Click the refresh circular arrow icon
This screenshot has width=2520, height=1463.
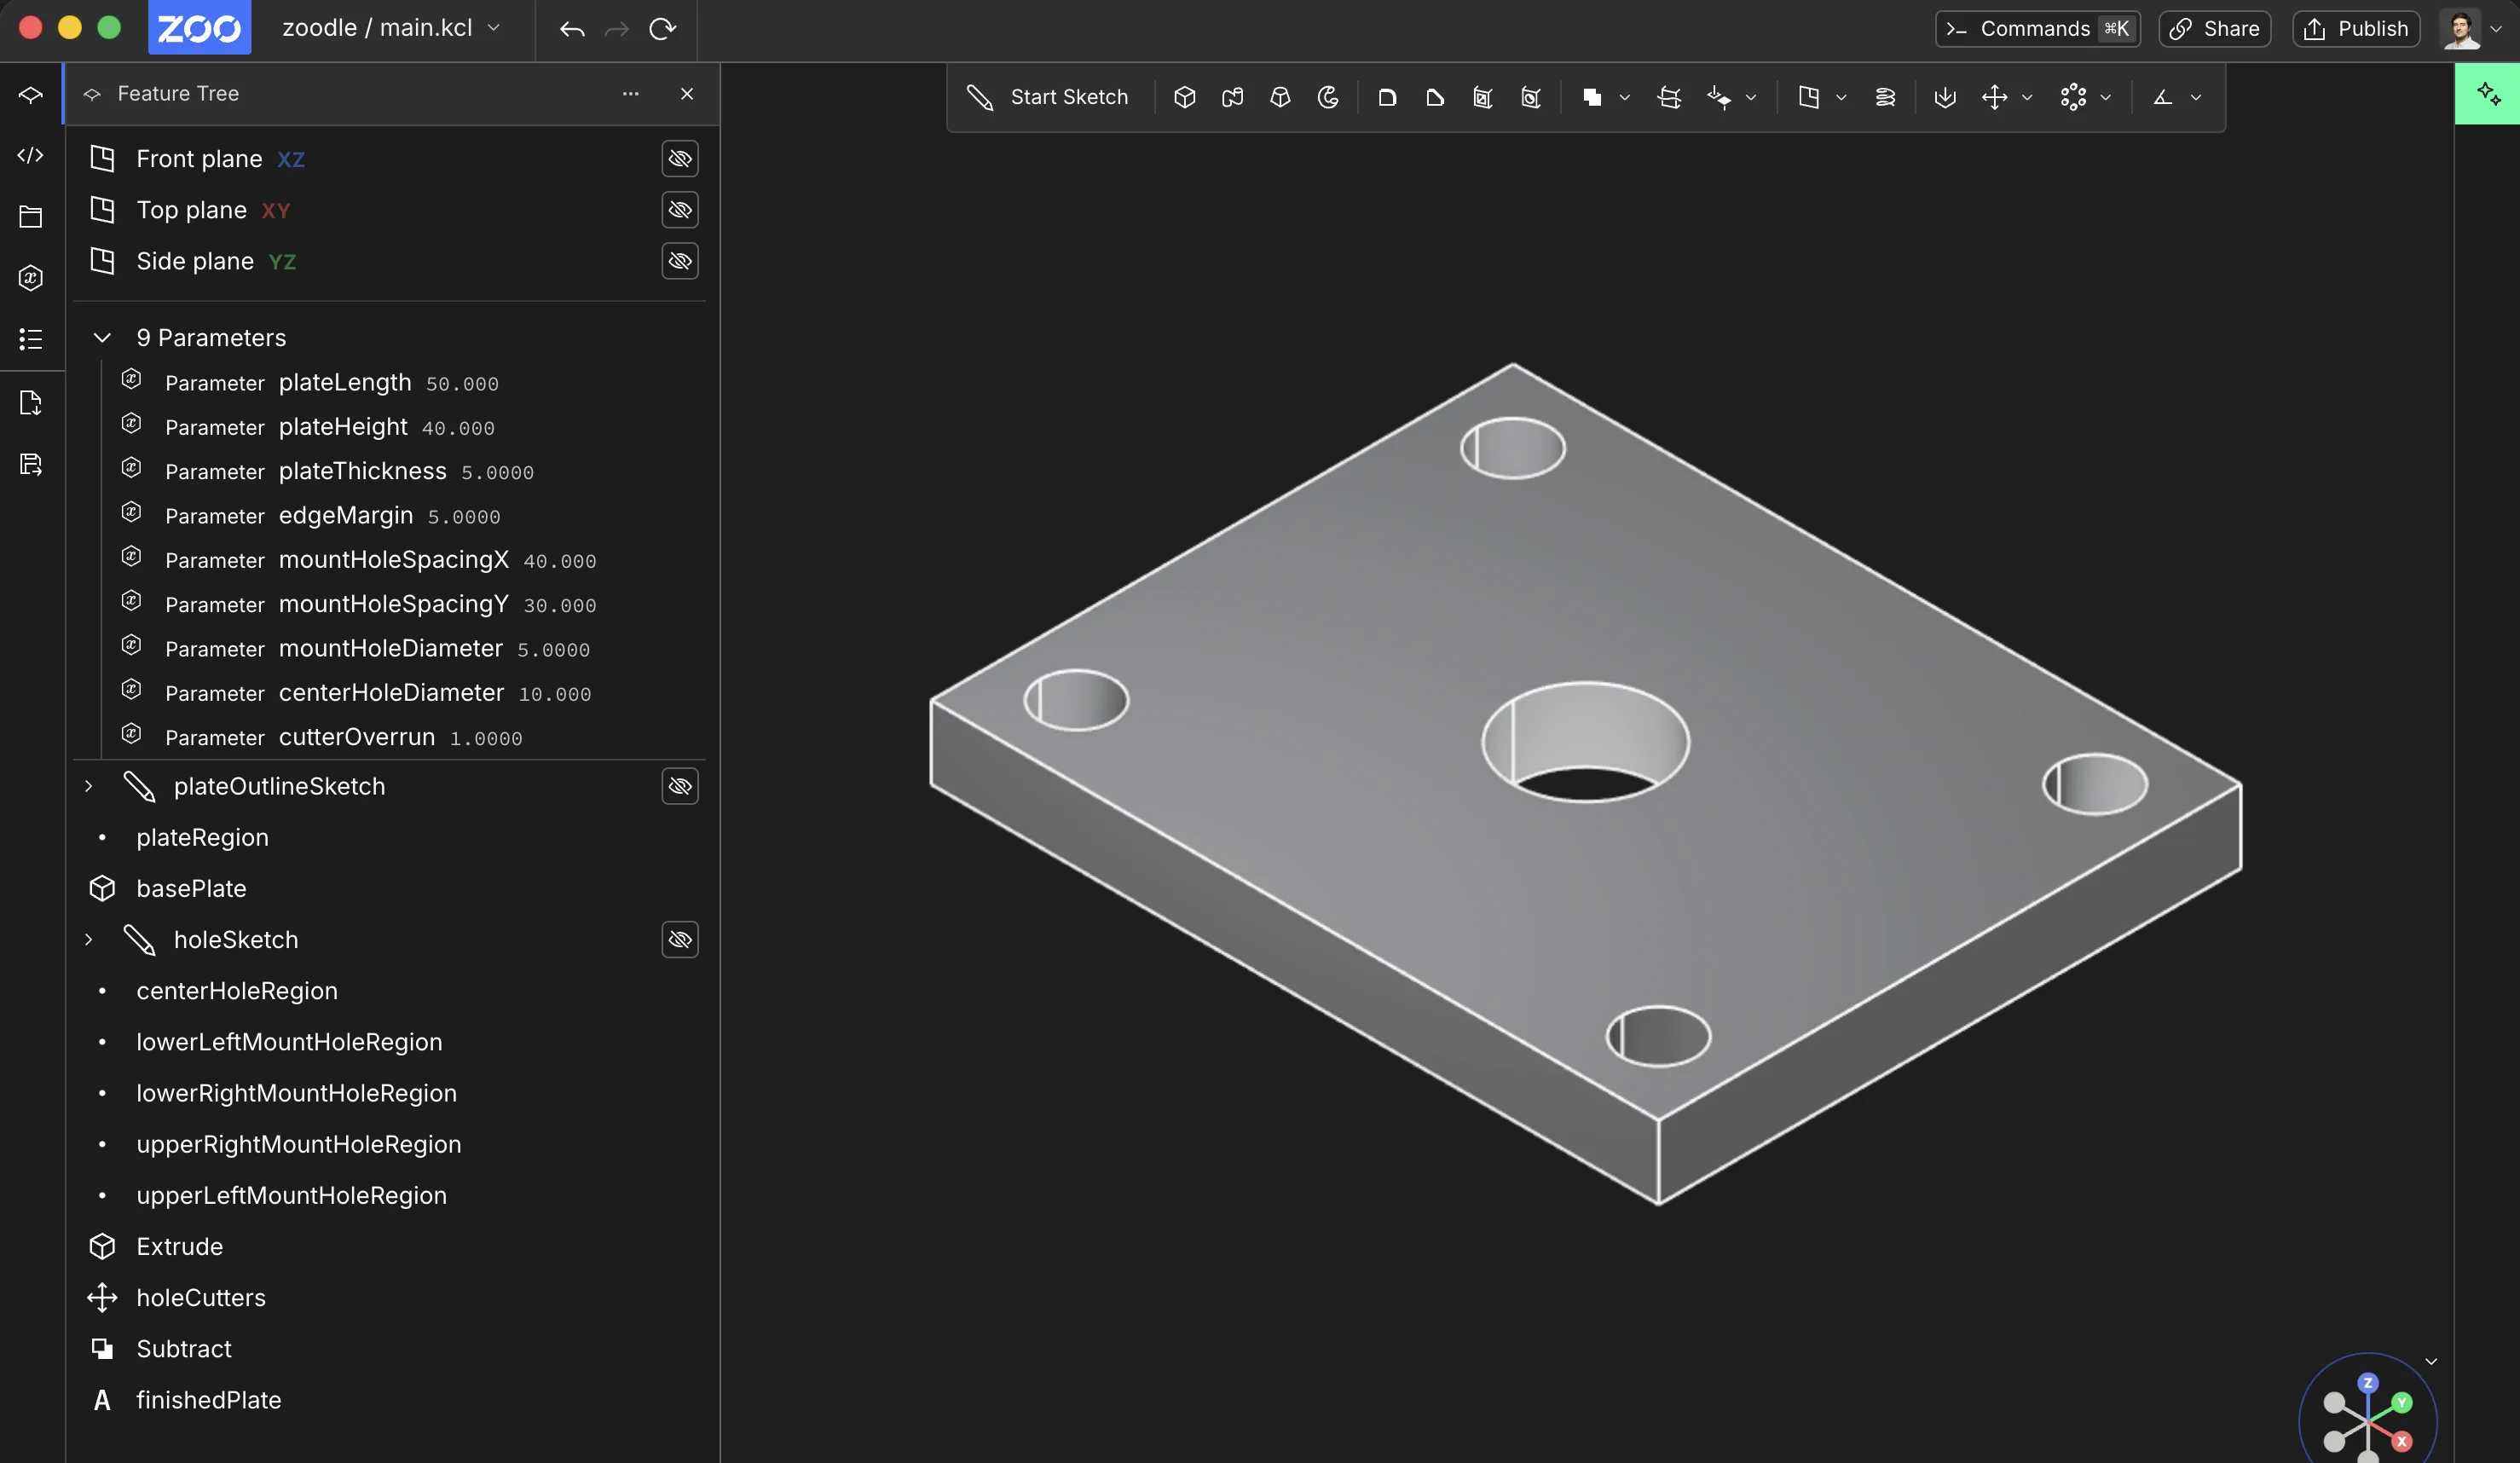[x=662, y=29]
